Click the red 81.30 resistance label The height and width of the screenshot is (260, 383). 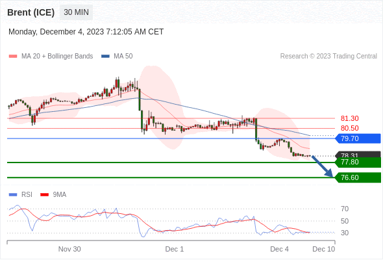[349, 119]
